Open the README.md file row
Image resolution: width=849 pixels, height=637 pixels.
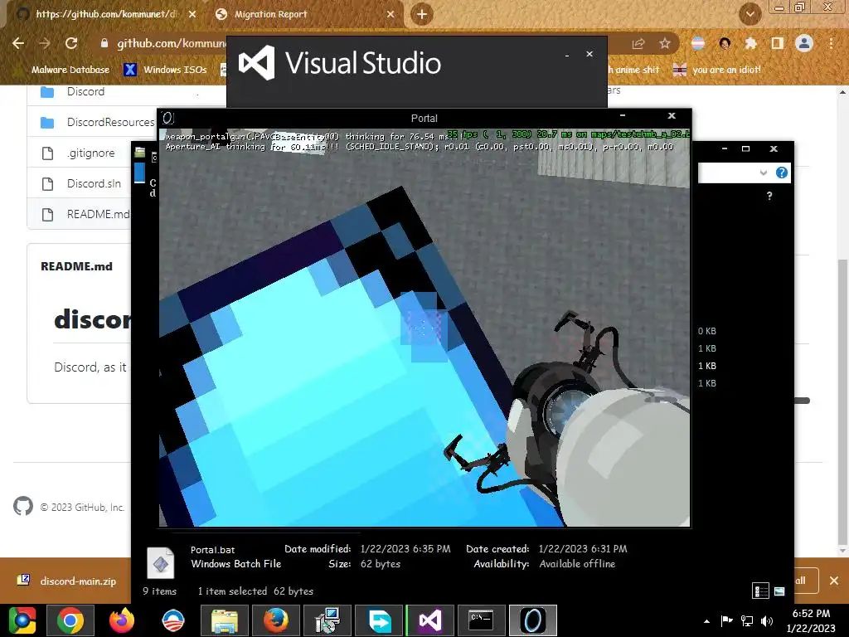click(80, 215)
